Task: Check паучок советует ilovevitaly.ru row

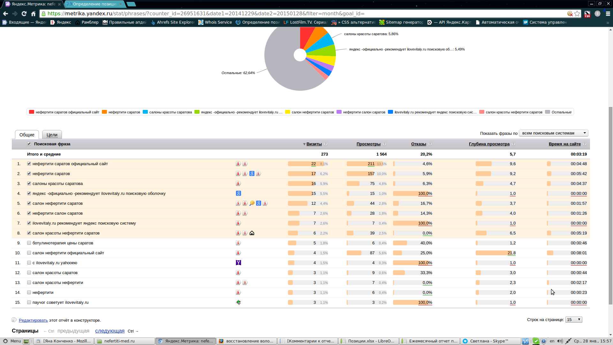Action: tap(29, 302)
